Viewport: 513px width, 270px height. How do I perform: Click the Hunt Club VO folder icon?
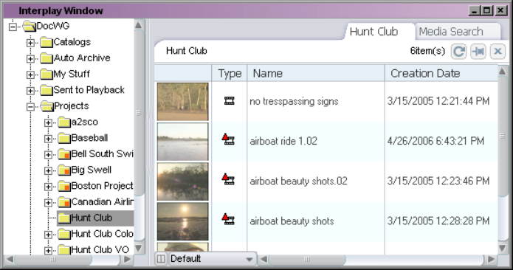(64, 251)
